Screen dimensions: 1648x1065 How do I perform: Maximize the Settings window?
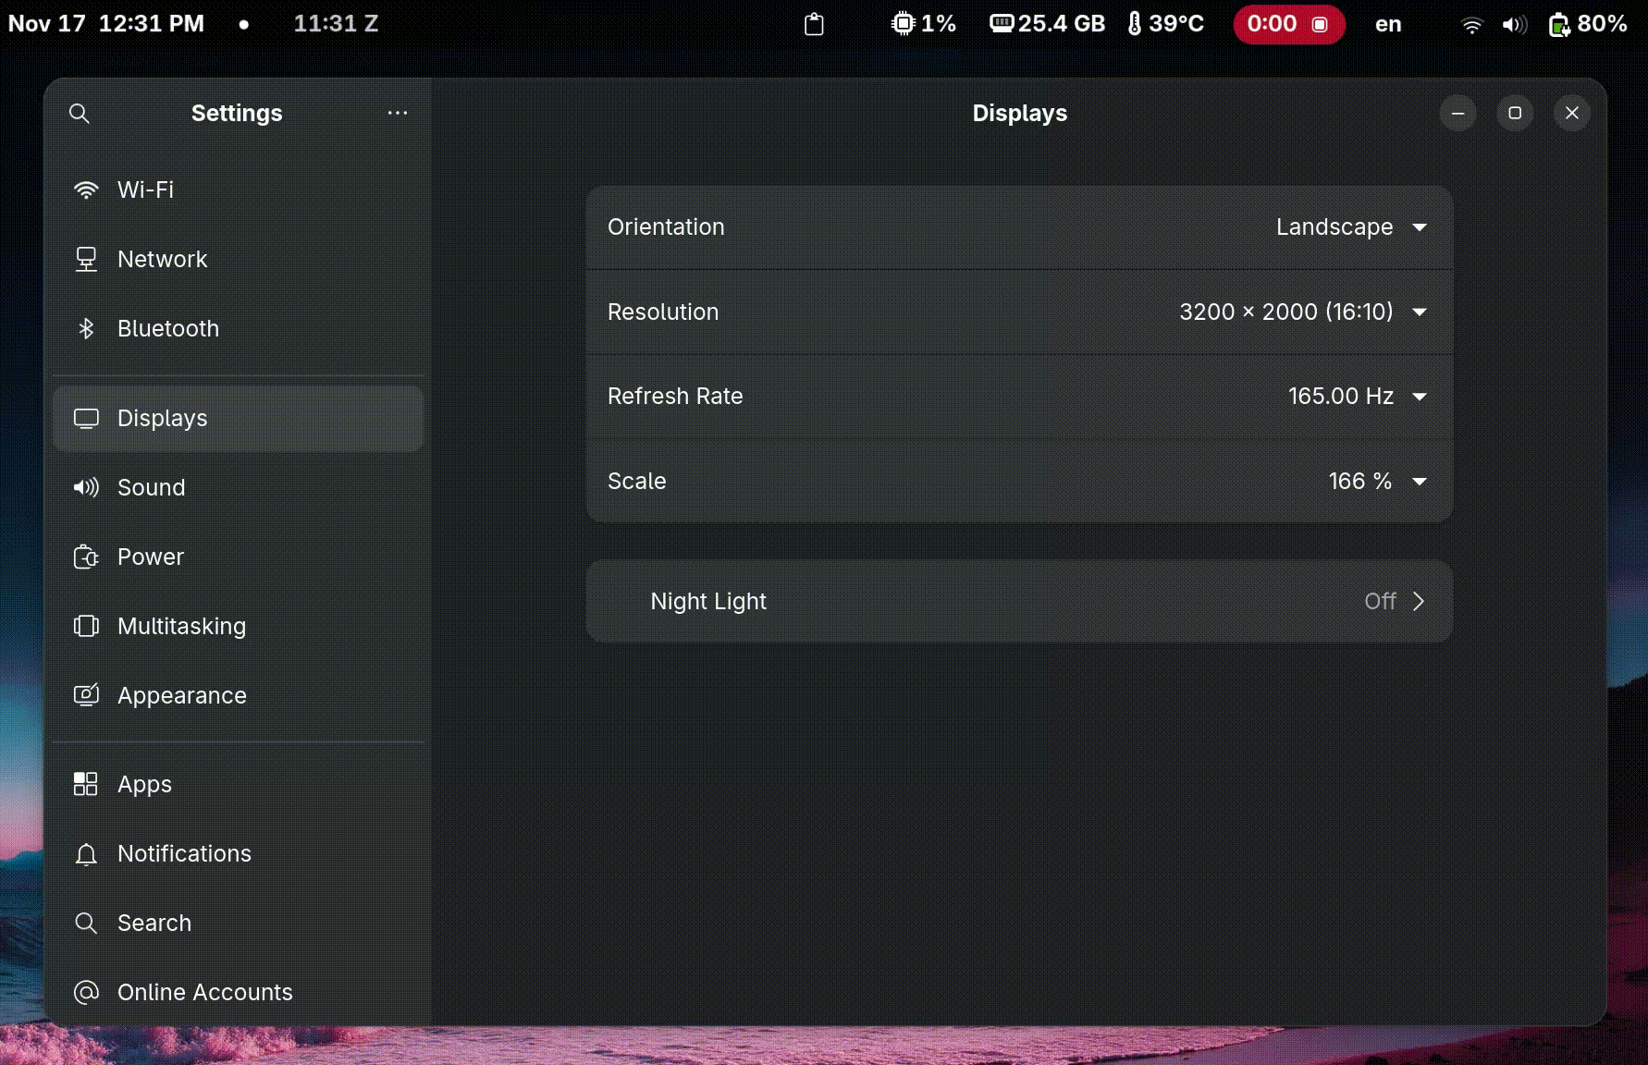[1515, 114]
